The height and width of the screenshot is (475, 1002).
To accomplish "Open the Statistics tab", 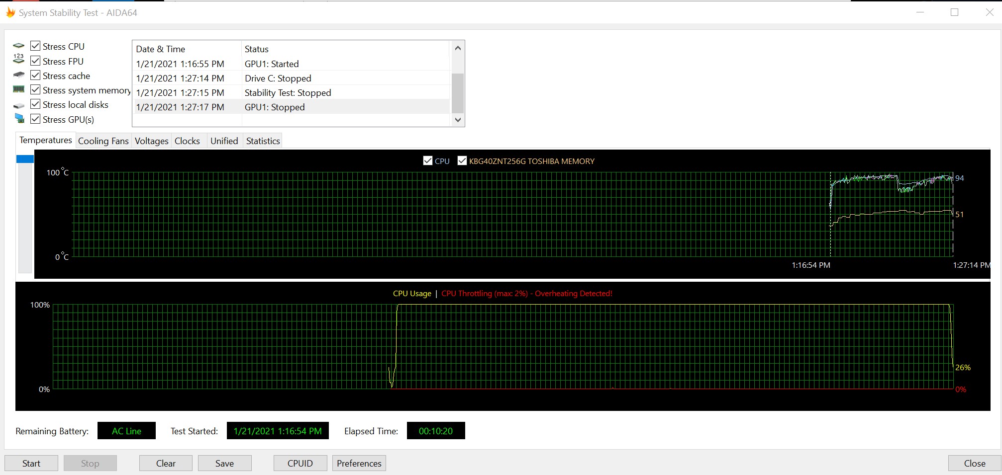I will click(x=263, y=141).
